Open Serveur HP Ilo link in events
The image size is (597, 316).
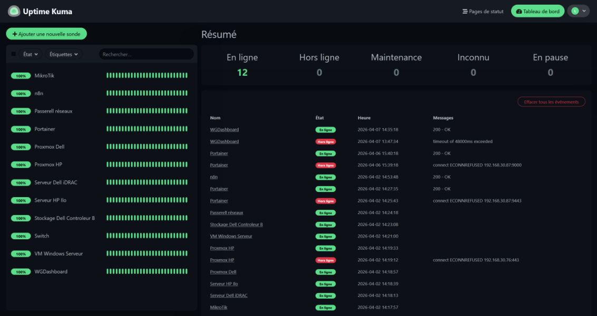tap(224, 284)
